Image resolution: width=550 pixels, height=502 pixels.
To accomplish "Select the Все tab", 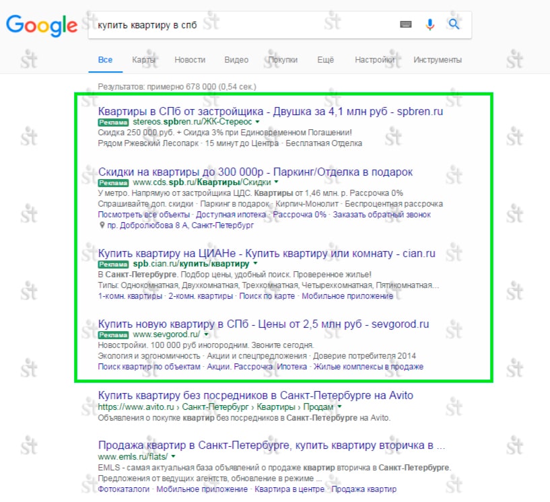I will tap(105, 60).
